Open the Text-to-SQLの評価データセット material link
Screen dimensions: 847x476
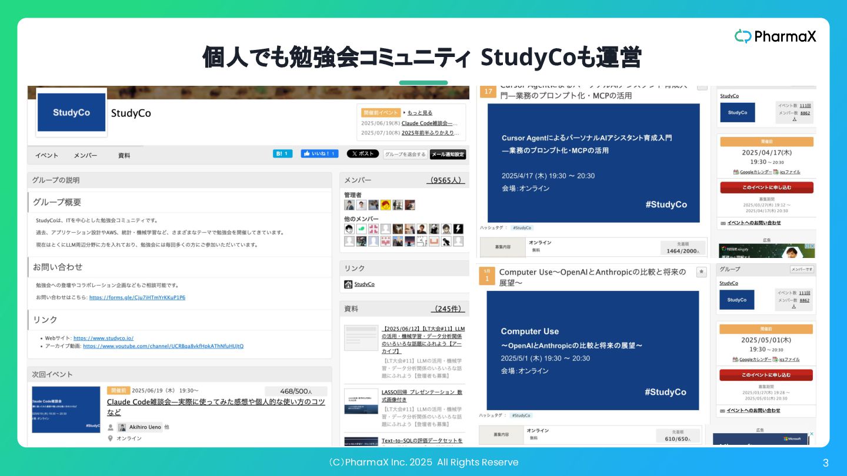click(422, 440)
